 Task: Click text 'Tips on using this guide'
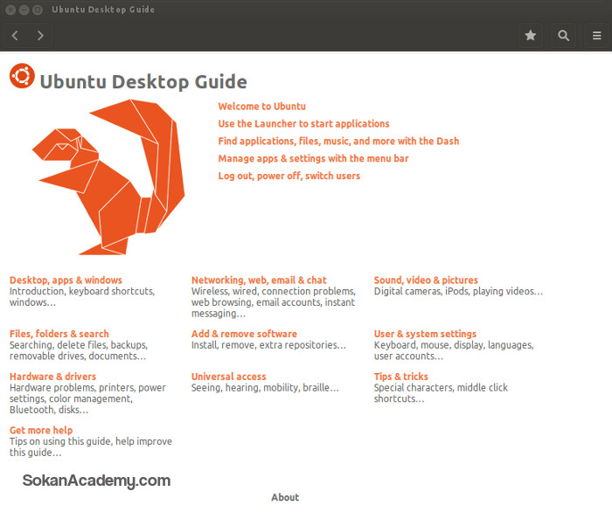coord(61,442)
